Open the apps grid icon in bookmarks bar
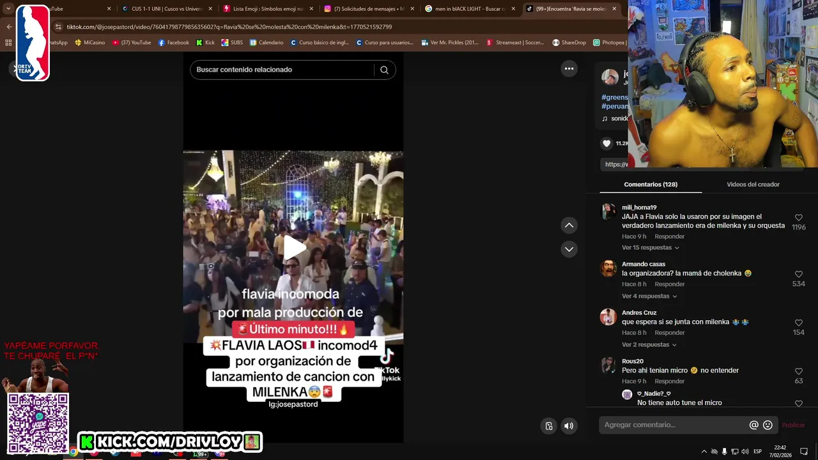Screen dimensions: 818x460 [8, 43]
